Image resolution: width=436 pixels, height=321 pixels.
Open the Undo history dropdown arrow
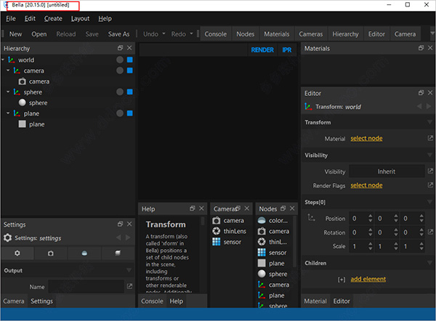point(163,33)
